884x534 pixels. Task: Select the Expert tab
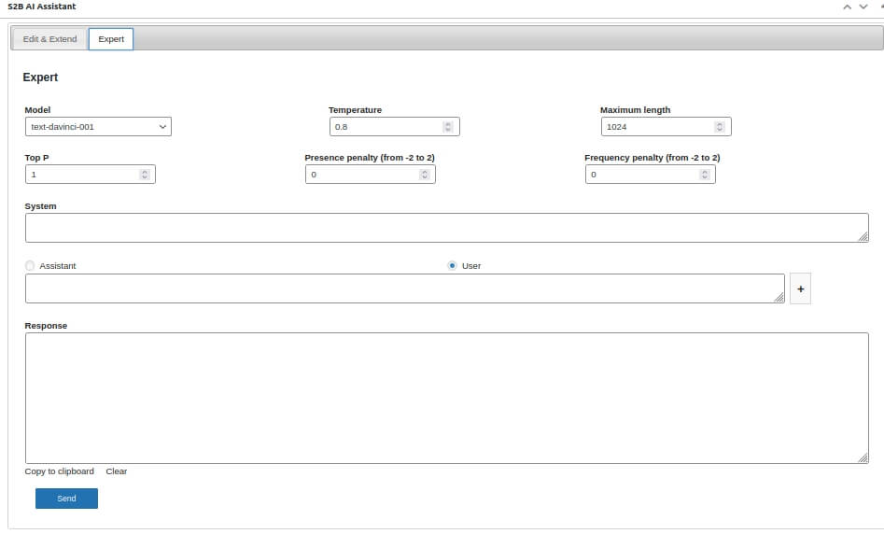click(111, 39)
